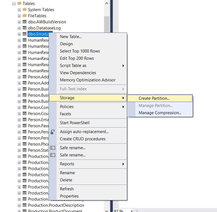Select Design in the context menu
Viewport: 217px width, 212px height.
pyautogui.click(x=88, y=44)
